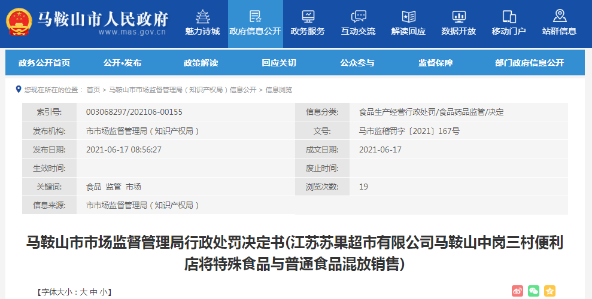Open 政府信息公开 document icon
Viewport: 592px width, 299px height.
coord(255,16)
